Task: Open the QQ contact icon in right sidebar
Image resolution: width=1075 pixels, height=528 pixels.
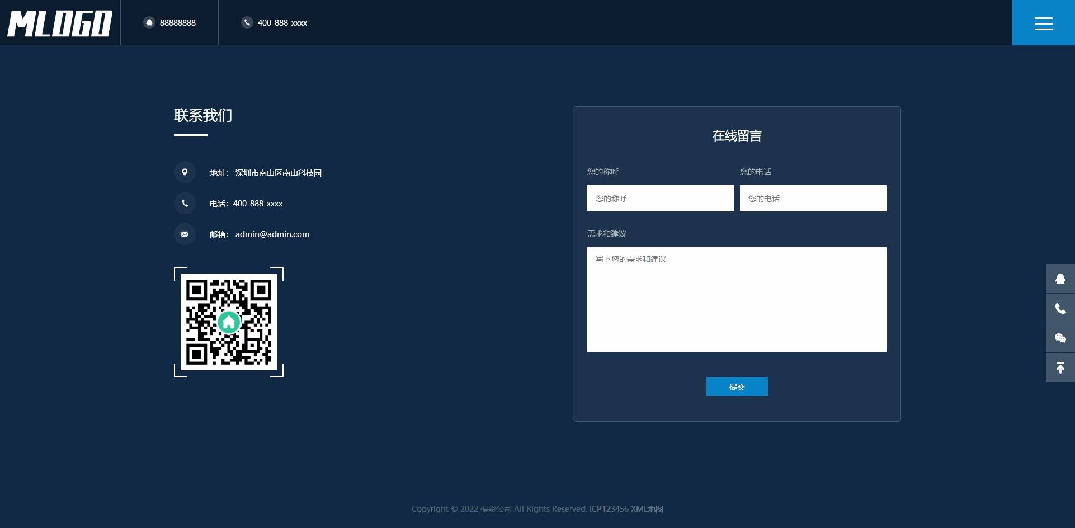Action: pyautogui.click(x=1060, y=279)
